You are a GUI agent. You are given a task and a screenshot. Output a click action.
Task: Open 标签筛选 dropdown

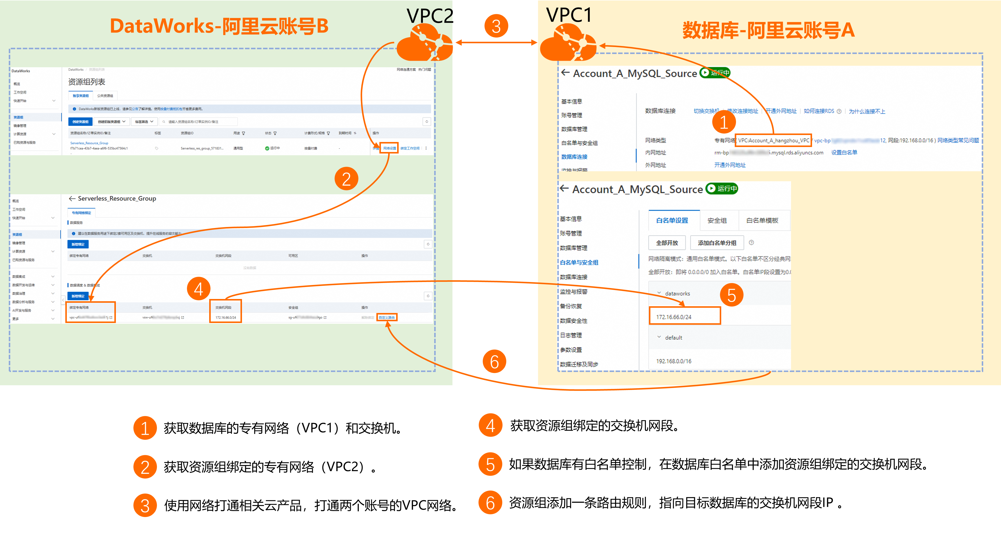coord(144,122)
